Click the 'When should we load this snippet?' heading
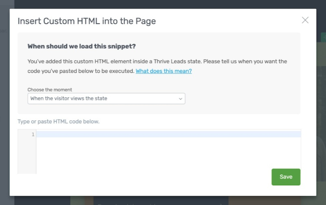326x205 pixels. tap(81, 46)
